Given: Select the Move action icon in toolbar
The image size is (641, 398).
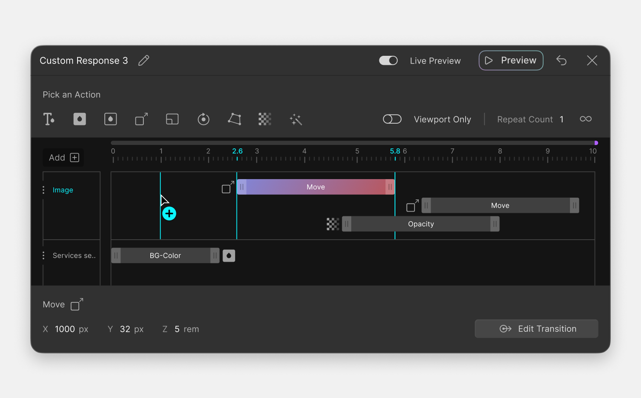Looking at the screenshot, I should [142, 119].
